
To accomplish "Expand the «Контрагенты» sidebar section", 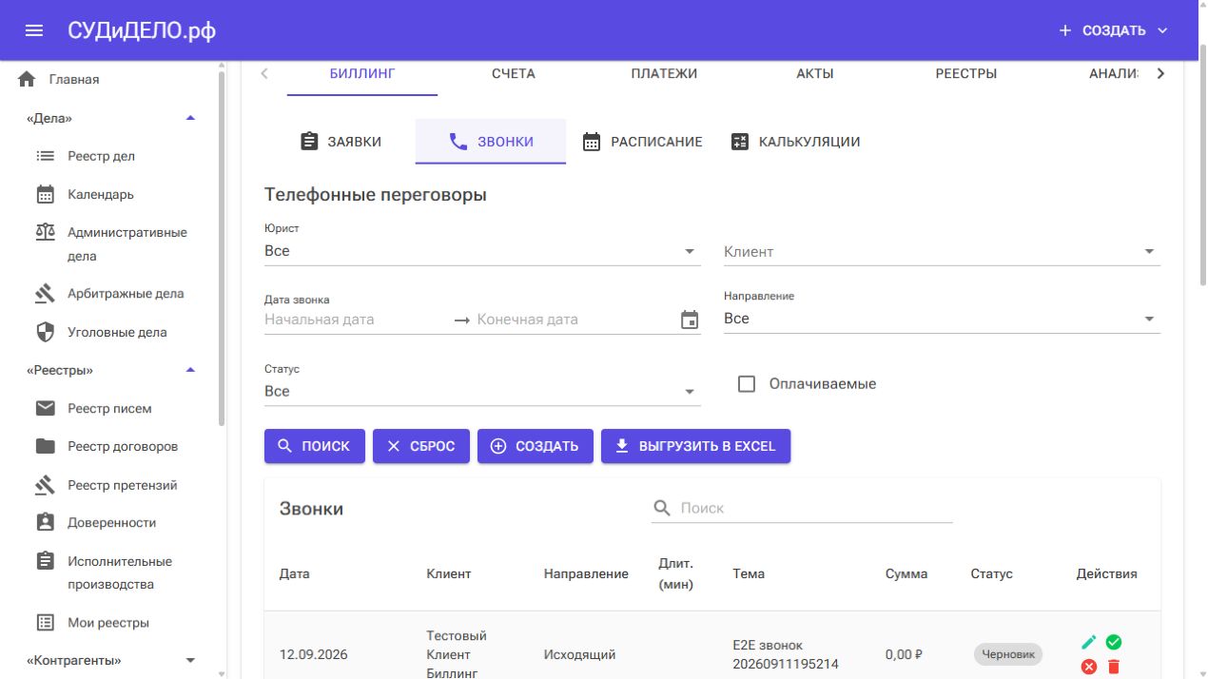I will click(x=190, y=660).
